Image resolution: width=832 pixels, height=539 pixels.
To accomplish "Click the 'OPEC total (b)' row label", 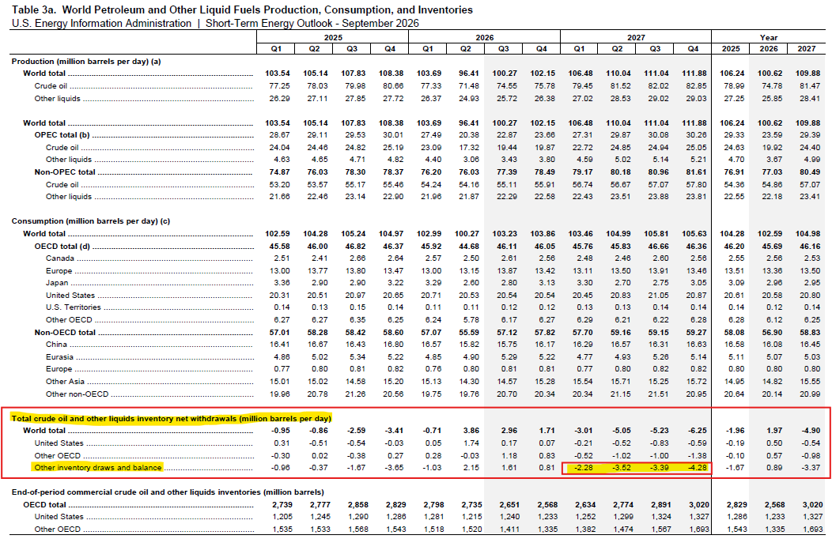I will tap(62, 135).
